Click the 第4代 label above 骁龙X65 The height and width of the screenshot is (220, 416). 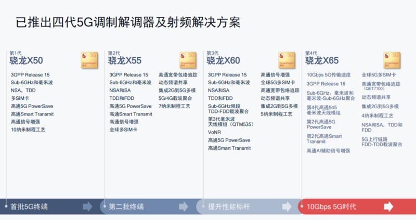[311, 53]
